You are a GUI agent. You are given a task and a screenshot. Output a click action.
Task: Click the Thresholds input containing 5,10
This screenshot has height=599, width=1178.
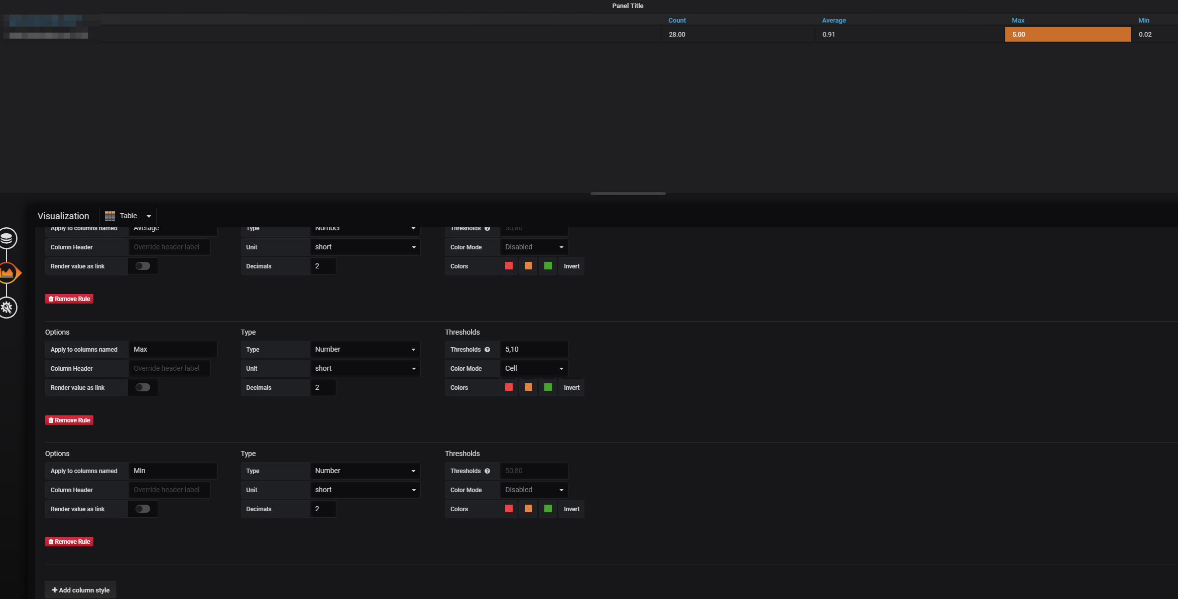(534, 349)
